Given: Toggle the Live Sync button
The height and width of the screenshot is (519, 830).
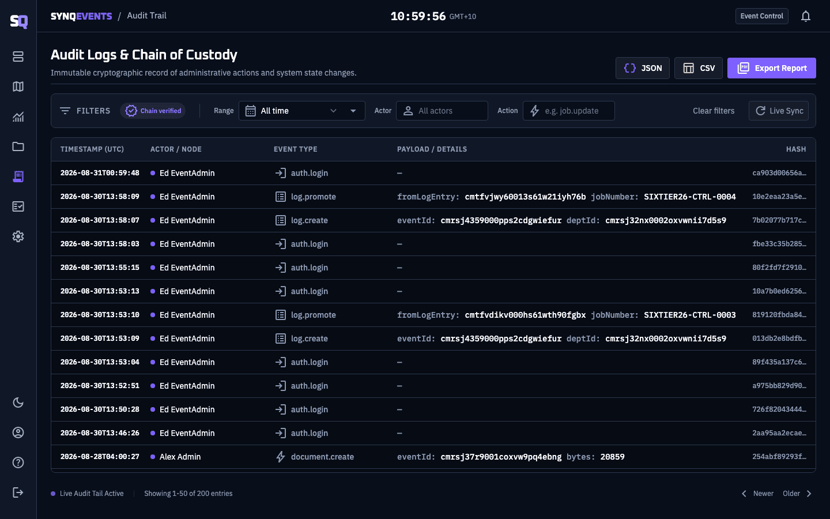Looking at the screenshot, I should 779,111.
